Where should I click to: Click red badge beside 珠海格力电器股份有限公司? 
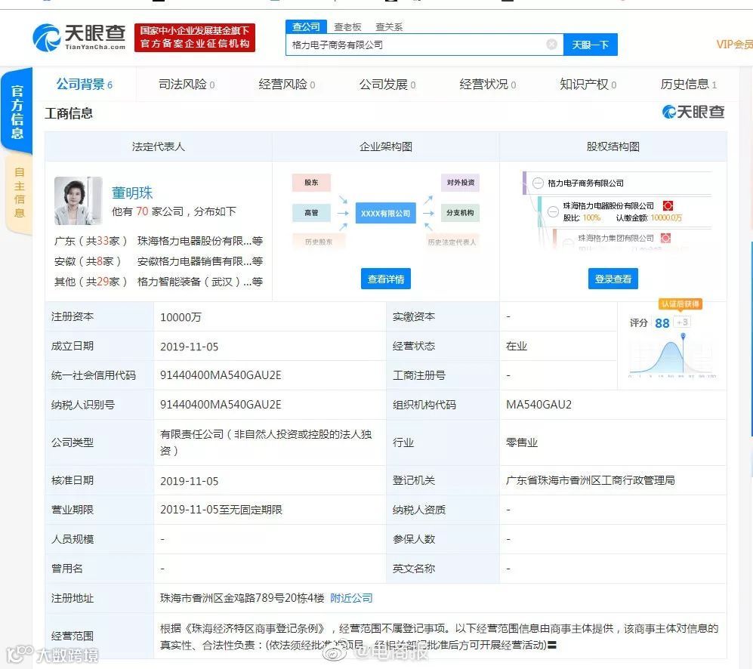(x=668, y=205)
